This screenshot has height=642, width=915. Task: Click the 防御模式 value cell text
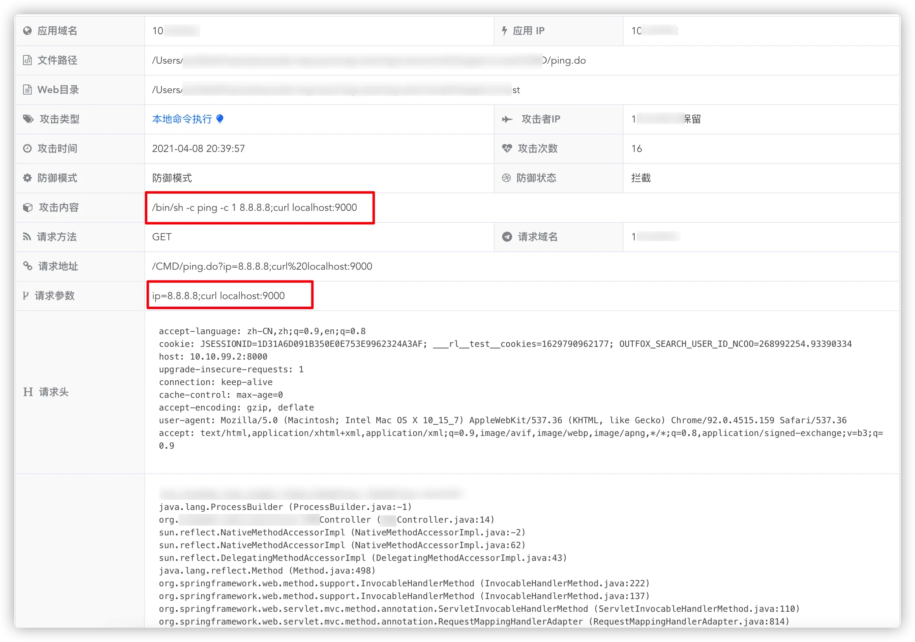(172, 178)
